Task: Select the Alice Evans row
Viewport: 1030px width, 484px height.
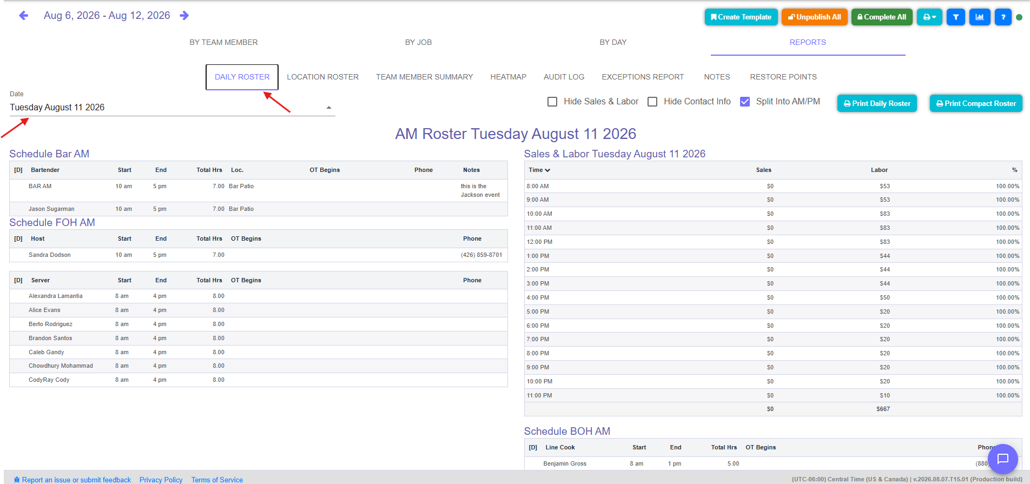Action: point(259,310)
